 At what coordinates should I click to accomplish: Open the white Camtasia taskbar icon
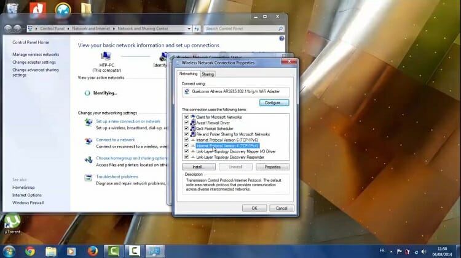tap(134, 251)
